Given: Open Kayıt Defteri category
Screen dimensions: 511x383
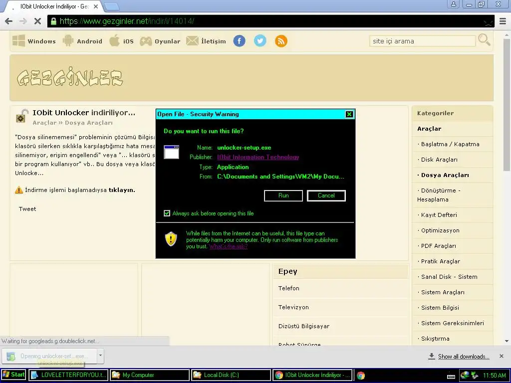Looking at the screenshot, I should [x=439, y=215].
